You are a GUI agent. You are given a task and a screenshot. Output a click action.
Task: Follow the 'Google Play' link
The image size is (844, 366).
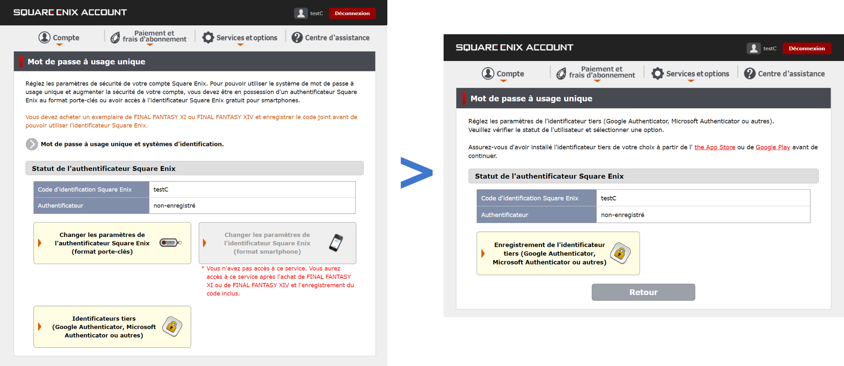[x=773, y=147]
